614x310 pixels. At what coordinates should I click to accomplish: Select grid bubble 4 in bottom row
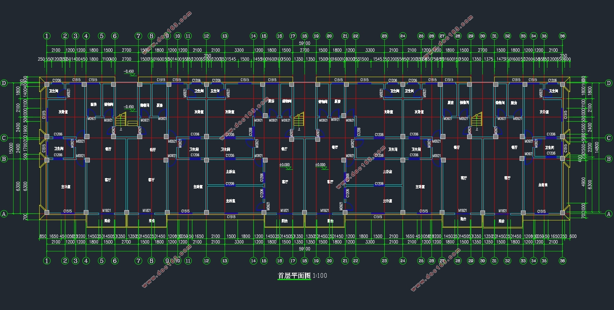[x=86, y=261]
